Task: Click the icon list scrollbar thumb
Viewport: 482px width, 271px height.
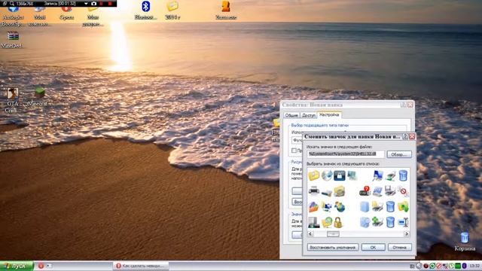Action: (333, 234)
